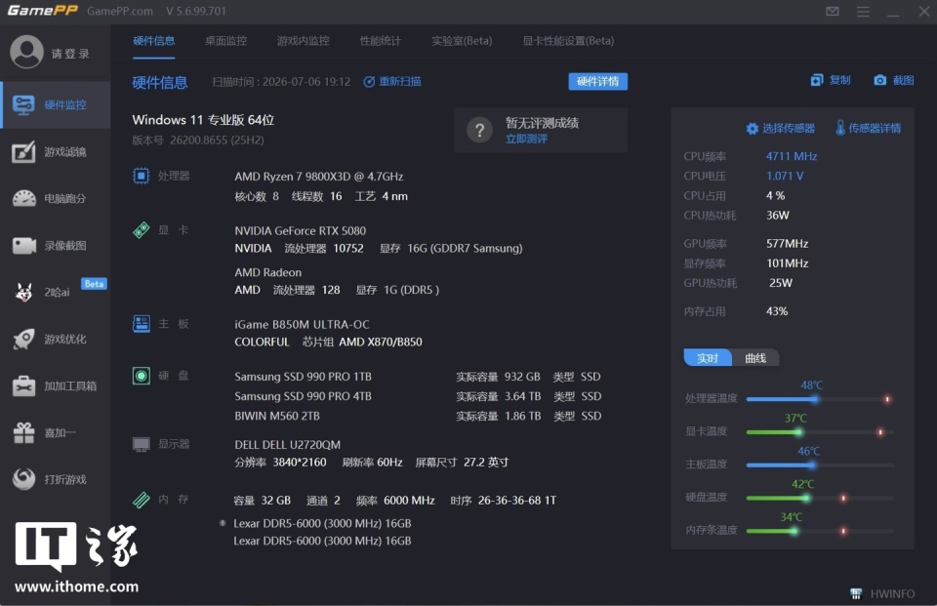Image resolution: width=937 pixels, height=606 pixels.
Task: Click the 内存占用 43% value
Action: 777,310
